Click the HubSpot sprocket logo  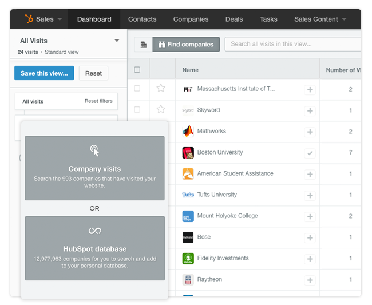click(29, 19)
